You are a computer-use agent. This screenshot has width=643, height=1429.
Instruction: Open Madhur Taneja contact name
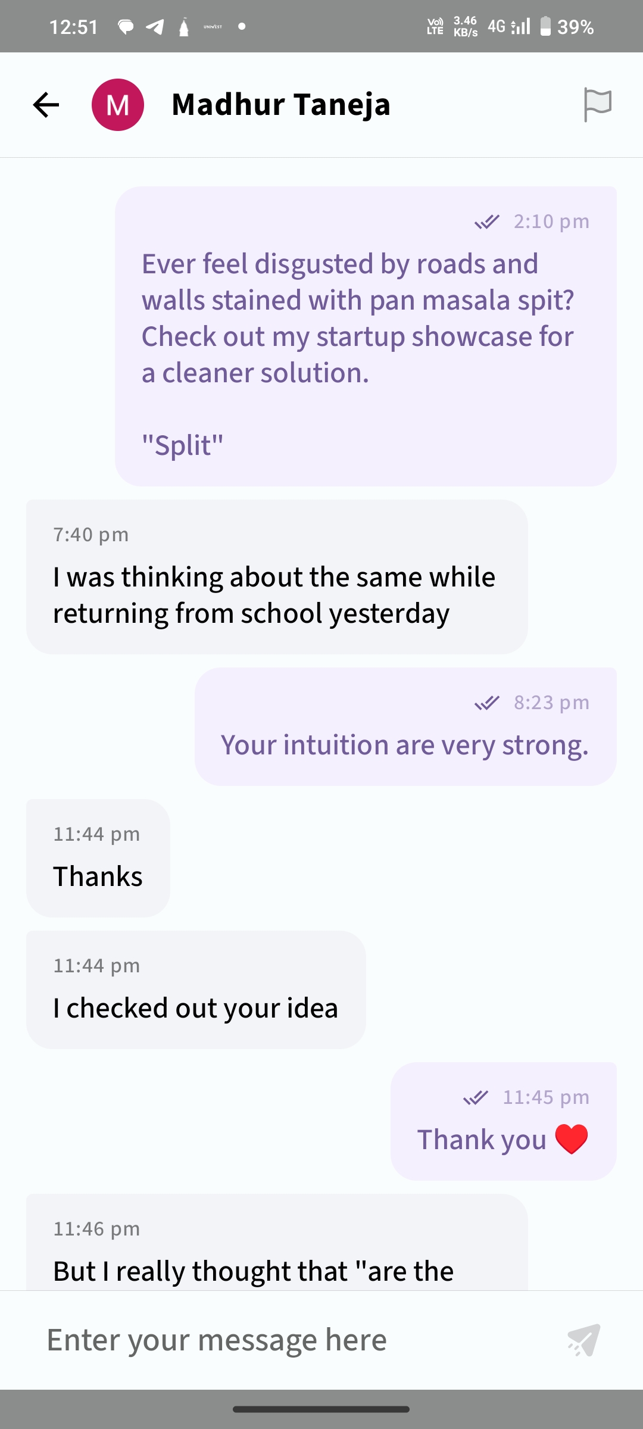click(280, 105)
